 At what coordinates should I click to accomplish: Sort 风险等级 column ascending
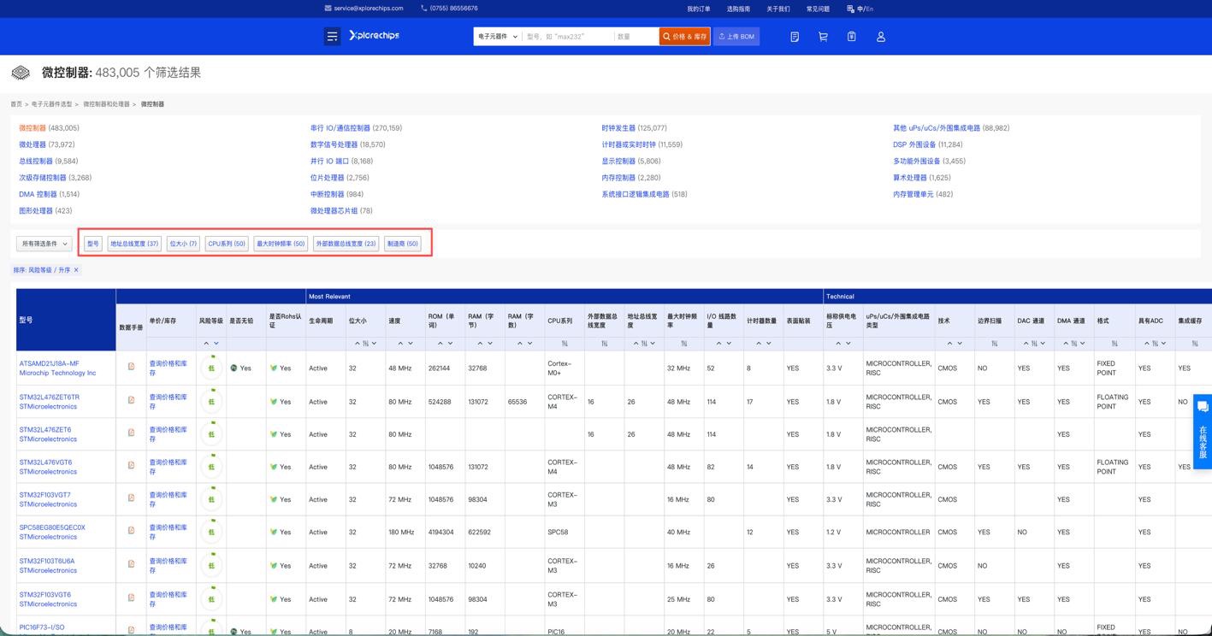(206, 344)
